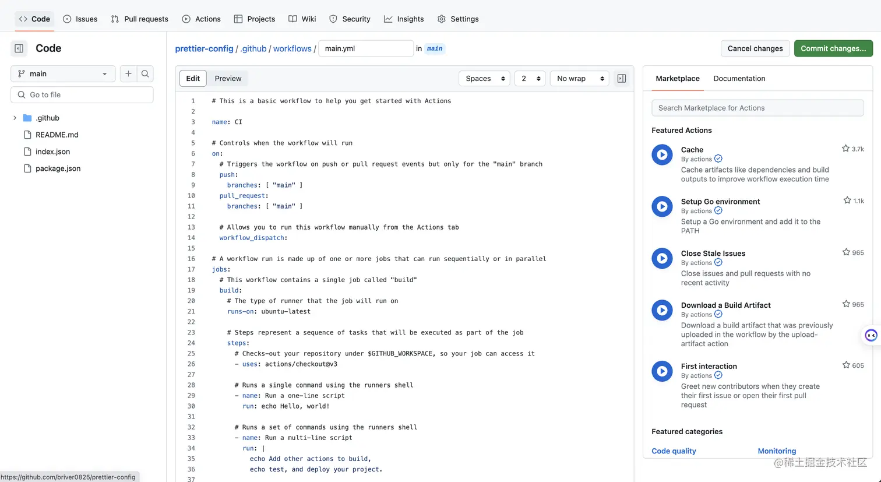881x482 pixels.
Task: Open the Cache action title
Action: [692, 150]
